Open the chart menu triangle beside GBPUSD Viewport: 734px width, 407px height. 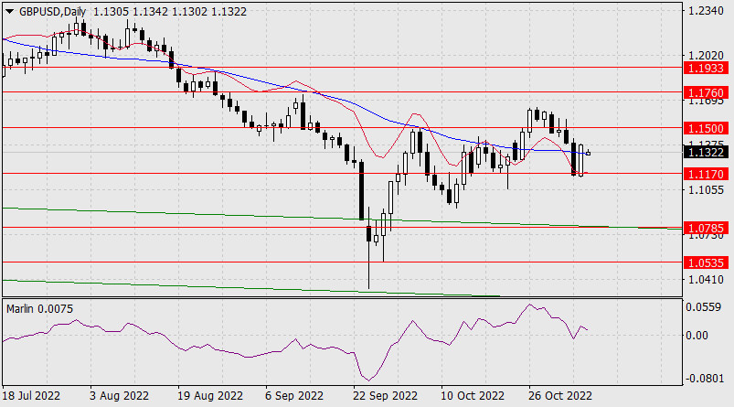tap(9, 12)
